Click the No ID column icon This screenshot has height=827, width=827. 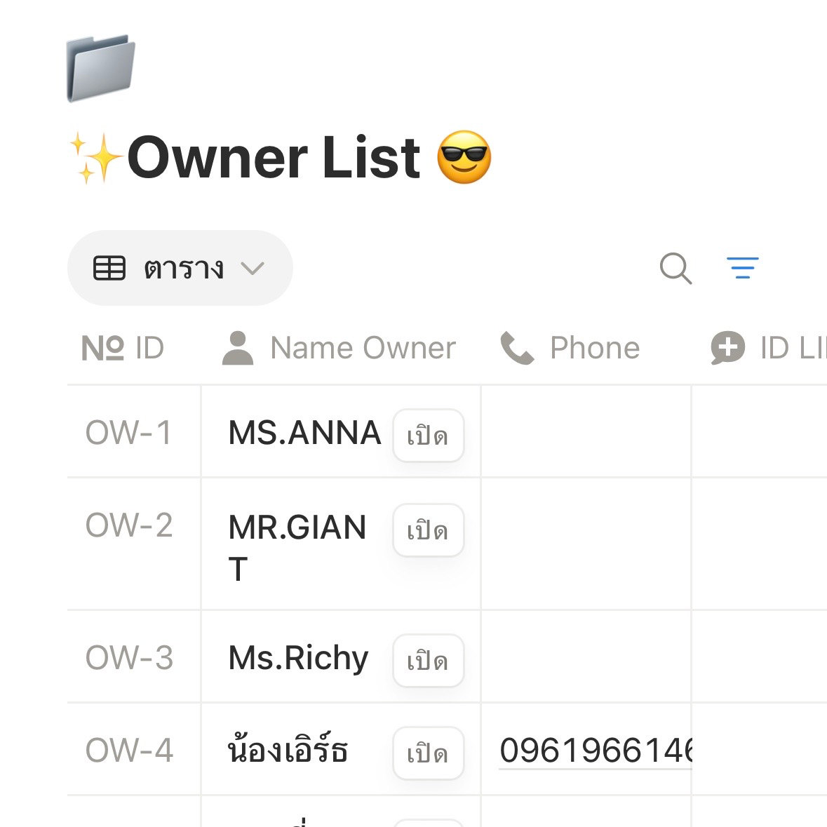(x=103, y=348)
